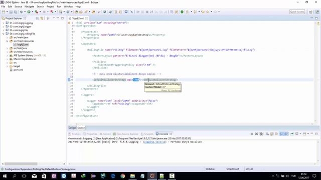Click Remove Launch X icon in Console
Viewport: 321px width, 180px height.
256,134
